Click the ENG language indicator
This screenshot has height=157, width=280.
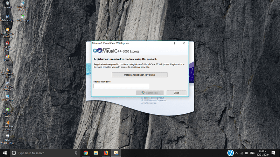[x=252, y=153]
